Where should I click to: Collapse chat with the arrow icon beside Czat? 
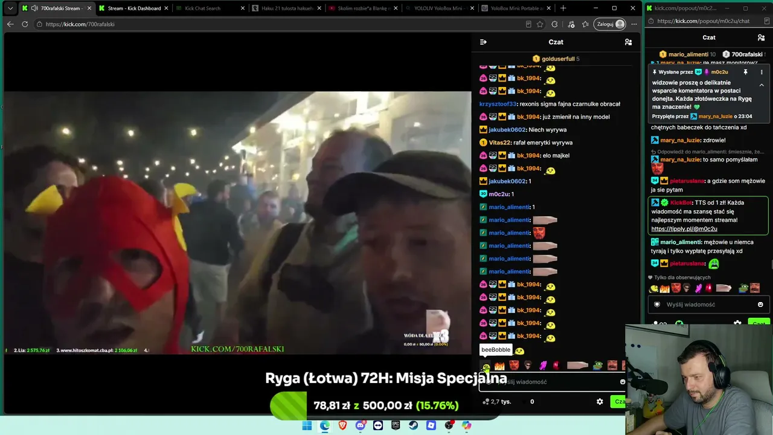point(483,42)
